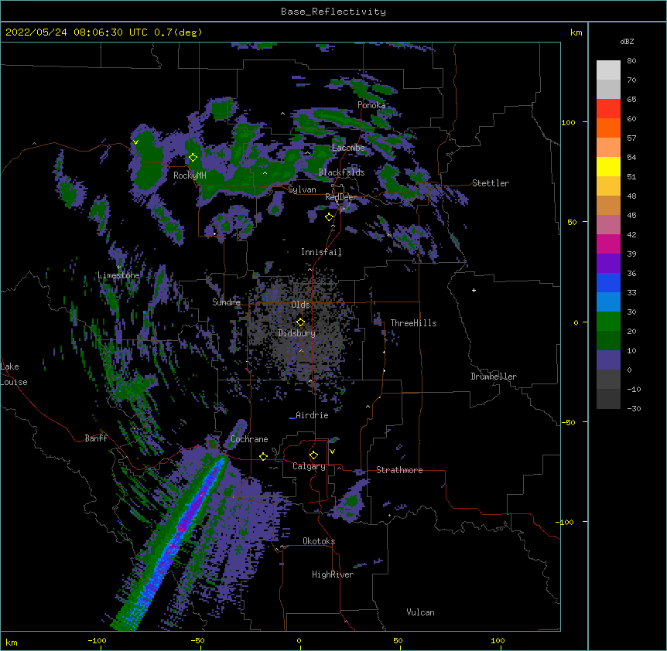667x651 pixels.
Task: Click the dusty pink swatch below the 45 dBZ value
Action: click(608, 225)
